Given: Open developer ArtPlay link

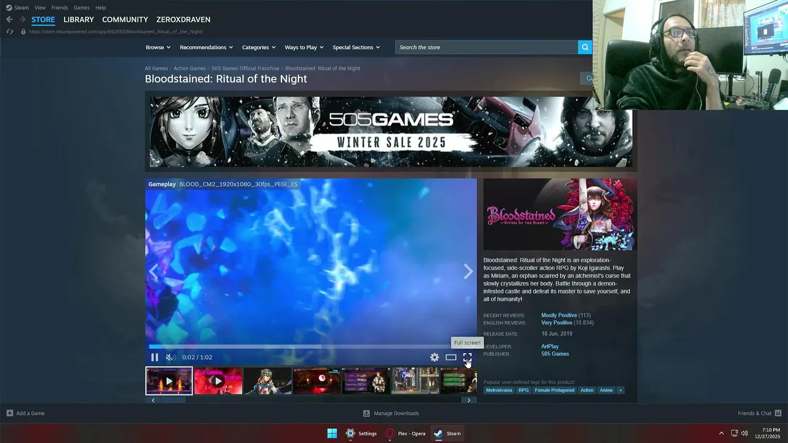Looking at the screenshot, I should click(550, 346).
